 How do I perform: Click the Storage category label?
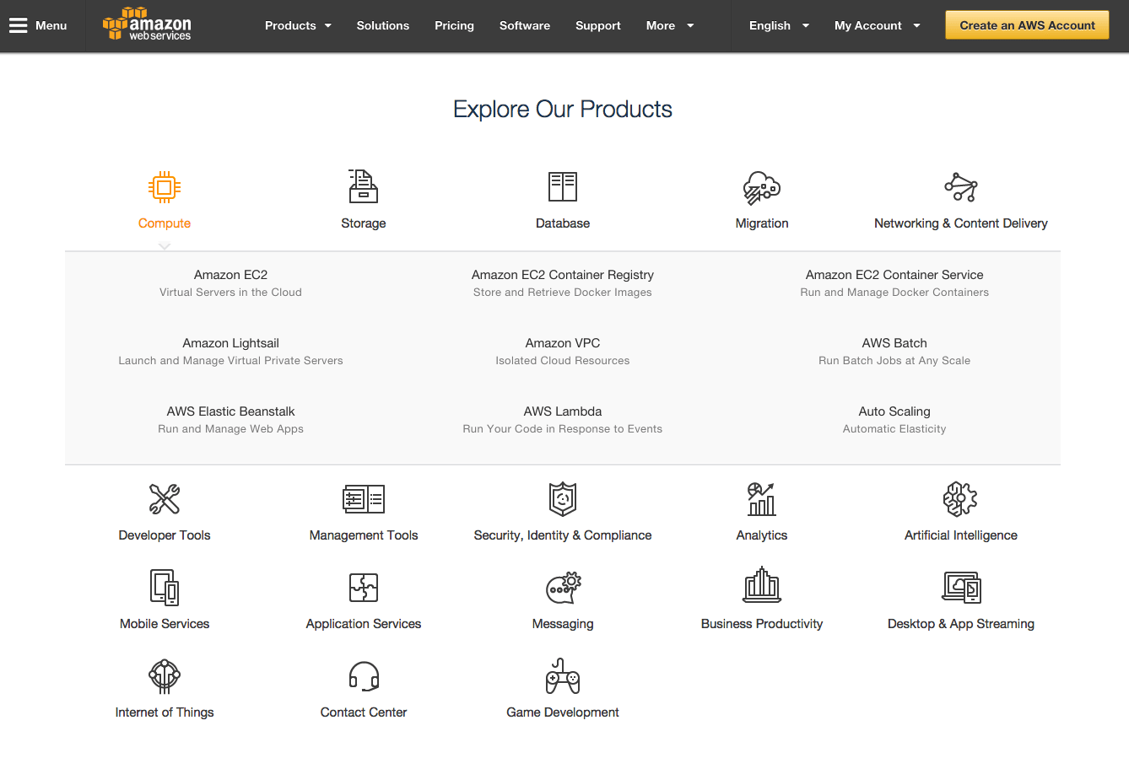[x=364, y=223]
